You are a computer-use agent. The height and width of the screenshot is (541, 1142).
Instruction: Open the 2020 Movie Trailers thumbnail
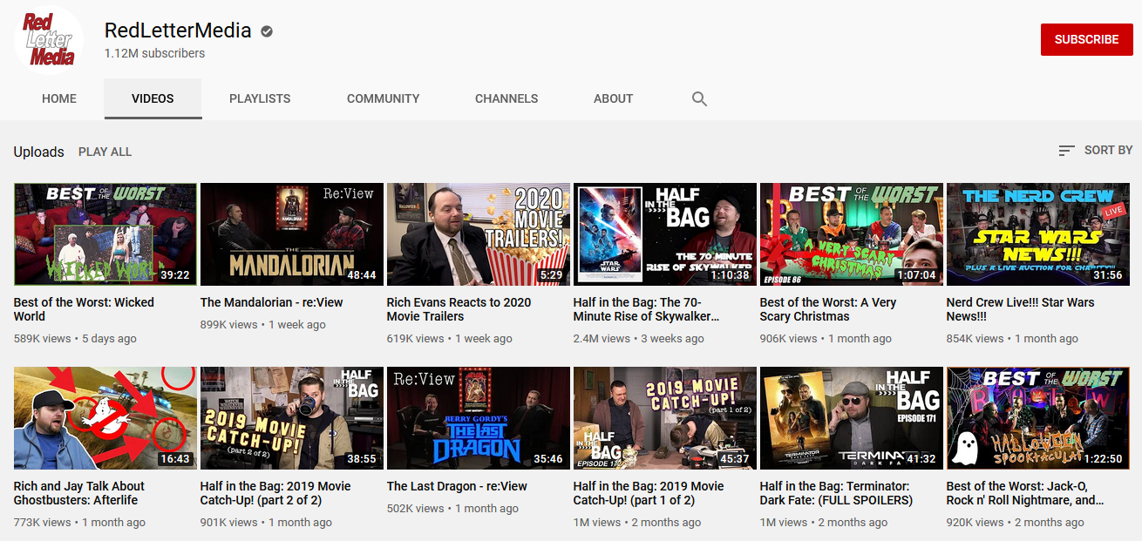tap(479, 234)
